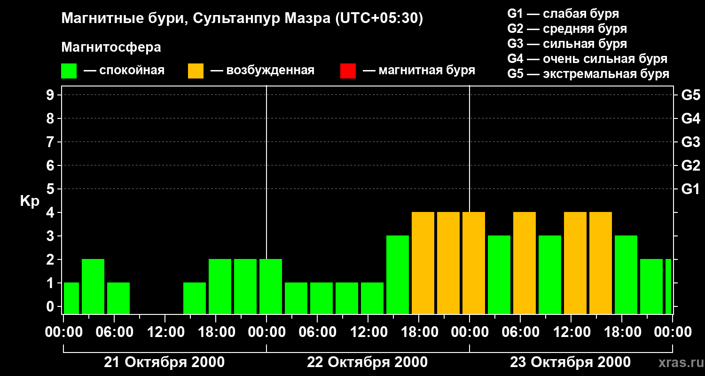Select the '21 Октября 2000' date label
The height and width of the screenshot is (376, 705).
pyautogui.click(x=164, y=362)
